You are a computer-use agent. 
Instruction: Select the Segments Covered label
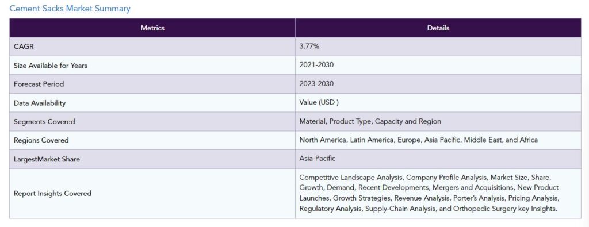click(x=44, y=122)
